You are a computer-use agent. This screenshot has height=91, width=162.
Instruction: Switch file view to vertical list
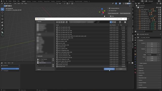[111, 22]
